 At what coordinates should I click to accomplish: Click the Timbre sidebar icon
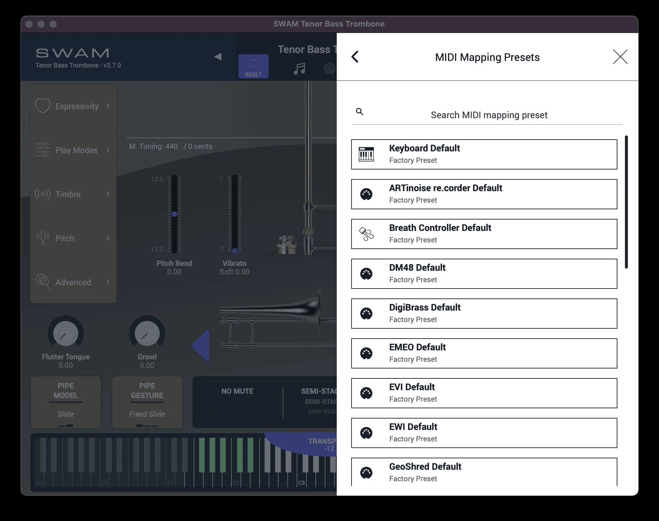coord(43,194)
